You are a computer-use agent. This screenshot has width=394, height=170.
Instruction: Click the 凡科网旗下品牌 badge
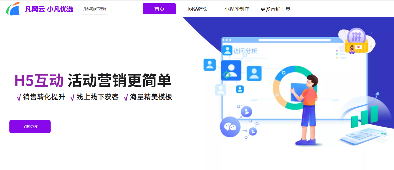95,9
